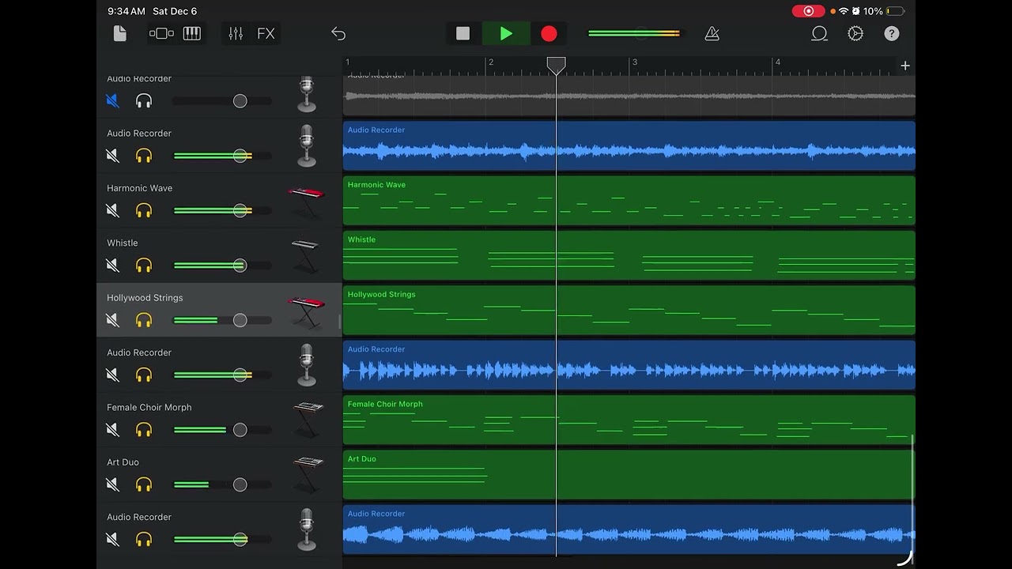
Task: Select the Harmonic Wave region
Action: click(x=629, y=201)
